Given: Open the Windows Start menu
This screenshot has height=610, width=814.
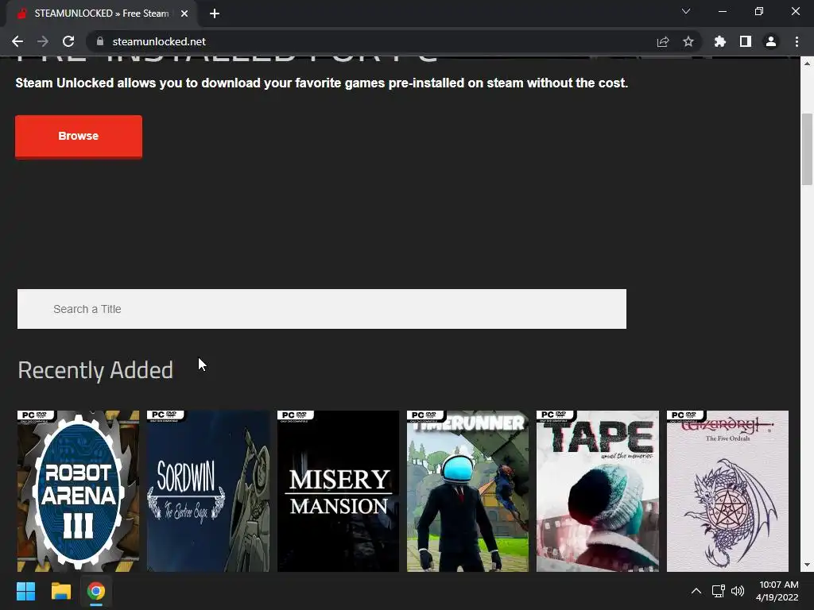Looking at the screenshot, I should point(25,591).
